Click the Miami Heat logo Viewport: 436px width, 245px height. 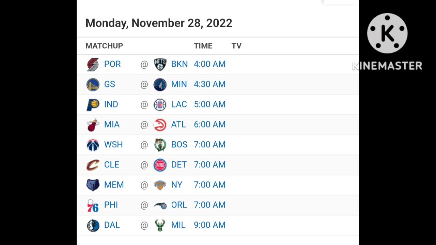[93, 125]
